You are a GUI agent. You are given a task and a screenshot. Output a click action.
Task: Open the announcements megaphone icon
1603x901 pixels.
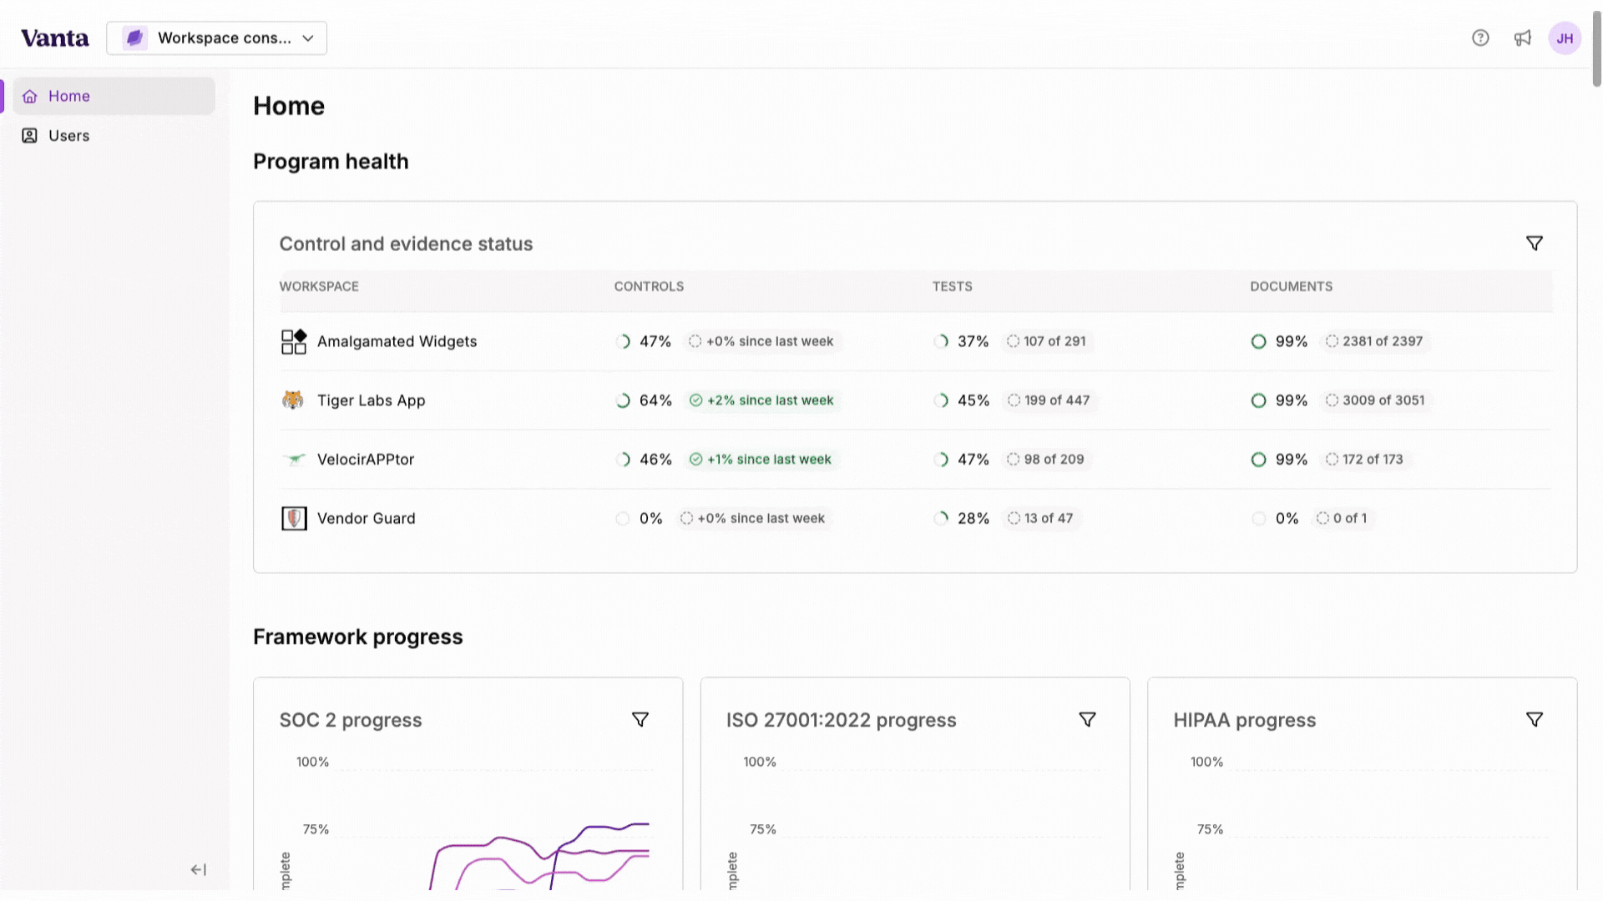[1523, 38]
